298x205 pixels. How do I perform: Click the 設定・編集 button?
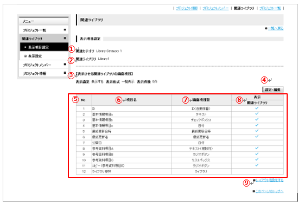tap(273, 89)
